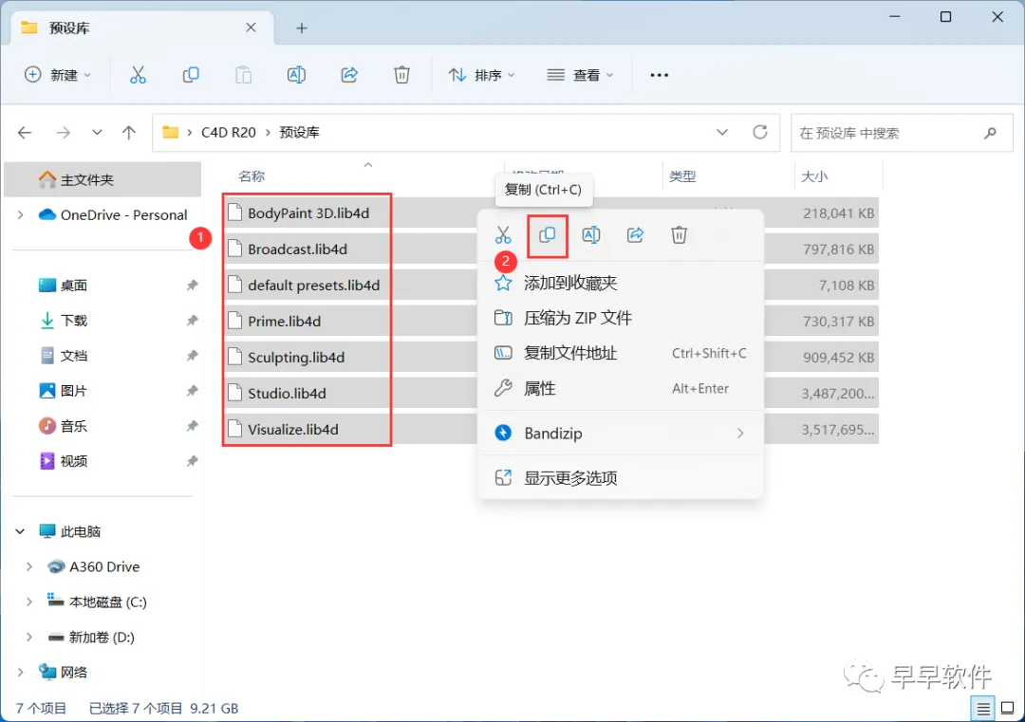This screenshot has height=722, width=1025.
Task: Open 下载 in the sidebar
Action: 73,321
